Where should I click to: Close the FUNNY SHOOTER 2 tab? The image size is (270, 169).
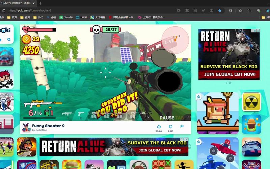pos(33,3)
